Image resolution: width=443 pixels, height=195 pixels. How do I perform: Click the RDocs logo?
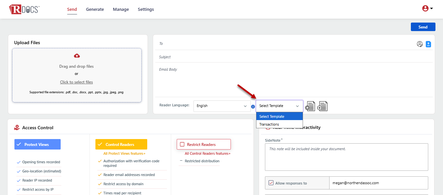click(x=24, y=9)
